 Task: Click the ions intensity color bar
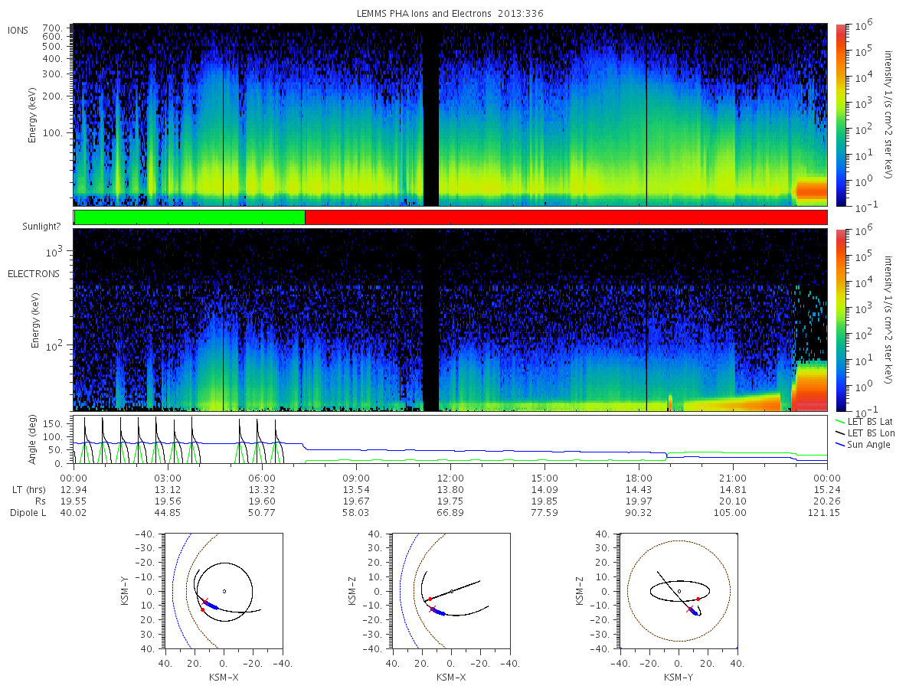pyautogui.click(x=840, y=115)
